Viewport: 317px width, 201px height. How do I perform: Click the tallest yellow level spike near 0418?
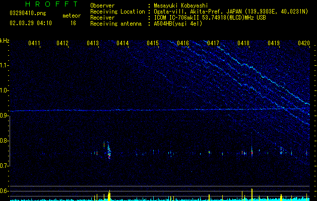252,194
